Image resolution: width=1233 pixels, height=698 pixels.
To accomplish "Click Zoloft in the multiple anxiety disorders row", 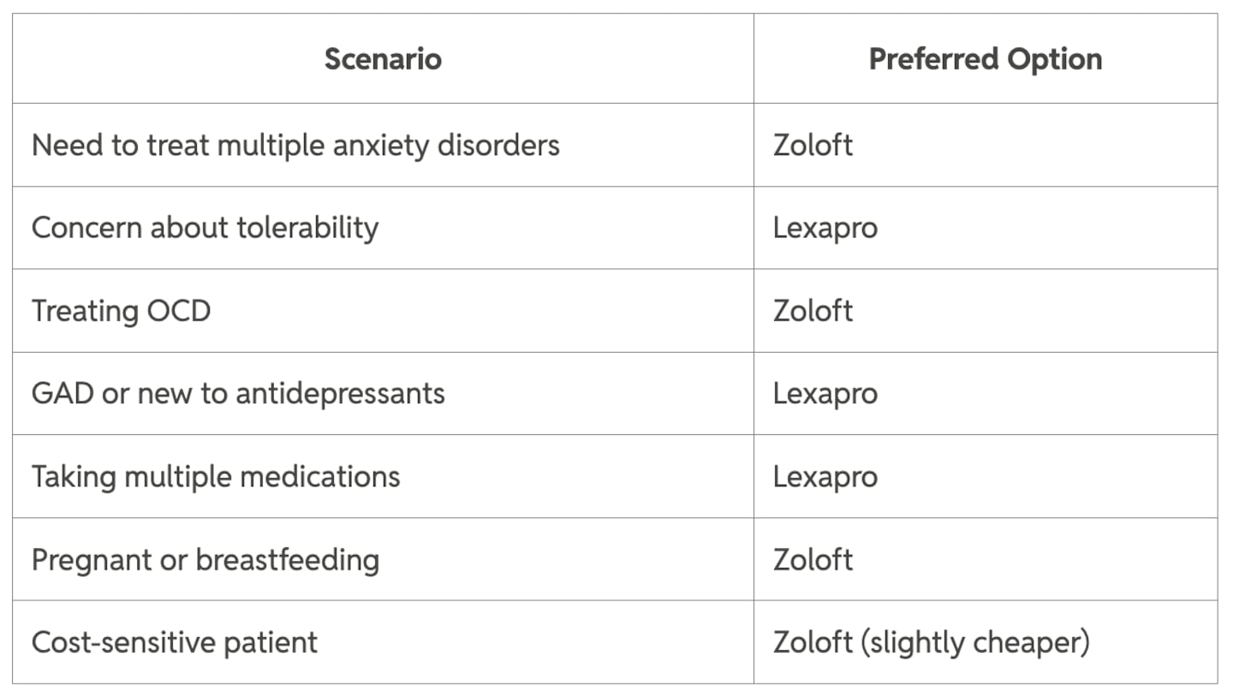I will click(x=813, y=145).
